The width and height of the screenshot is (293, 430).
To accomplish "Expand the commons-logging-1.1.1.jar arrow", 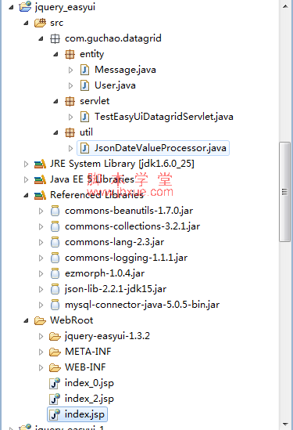I will (x=41, y=258).
